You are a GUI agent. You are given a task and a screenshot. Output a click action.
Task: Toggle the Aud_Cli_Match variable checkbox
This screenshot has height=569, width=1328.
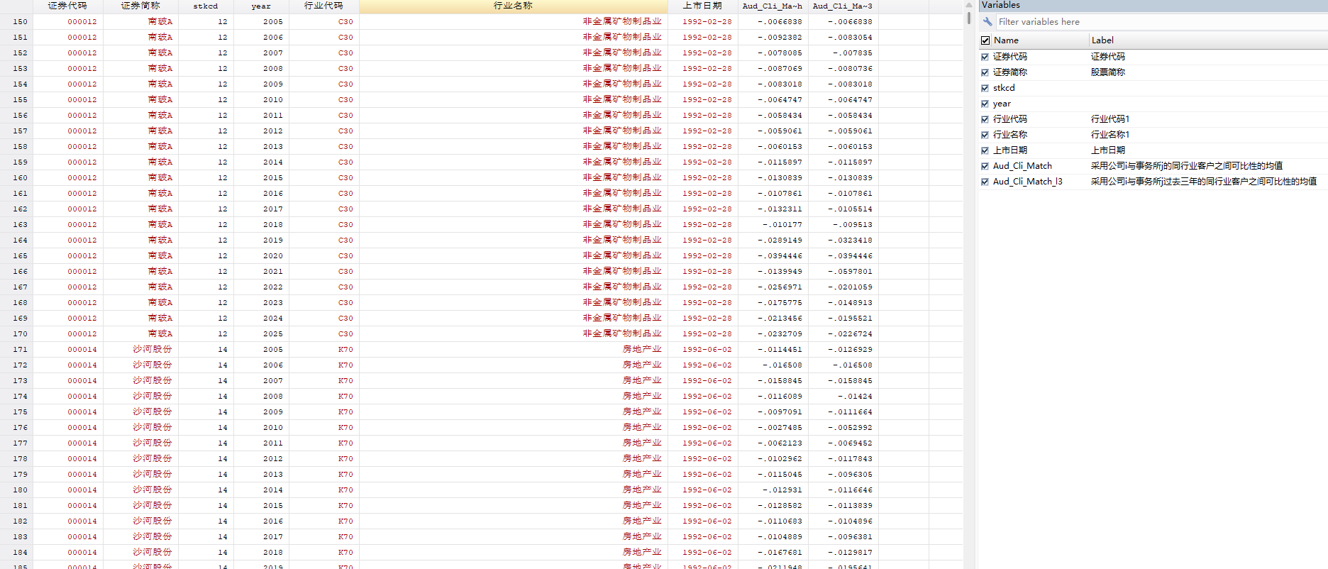click(x=985, y=166)
